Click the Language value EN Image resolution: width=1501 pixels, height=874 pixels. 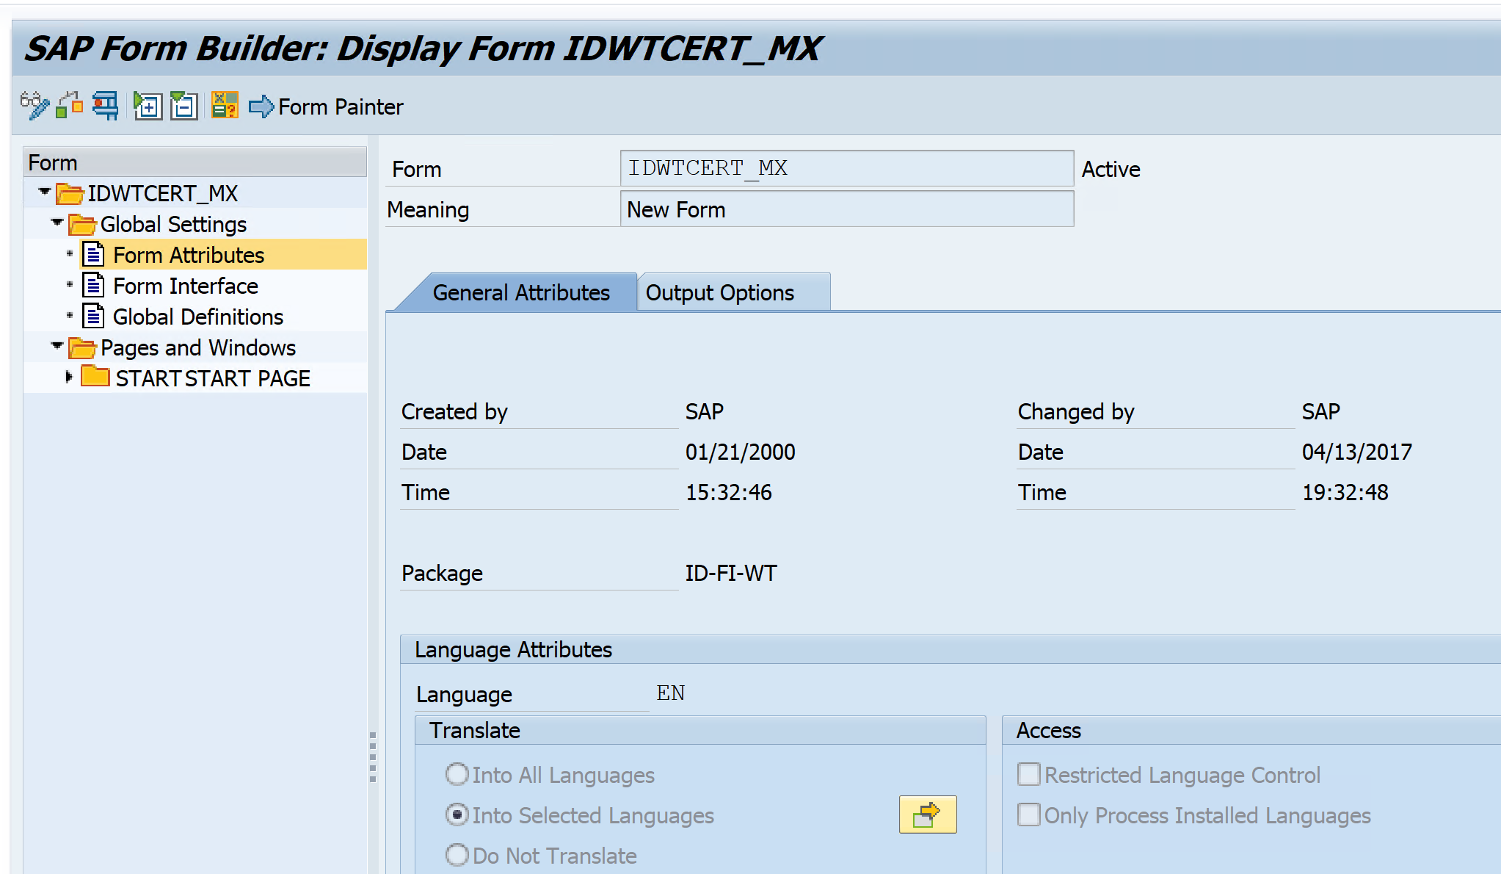coord(671,693)
